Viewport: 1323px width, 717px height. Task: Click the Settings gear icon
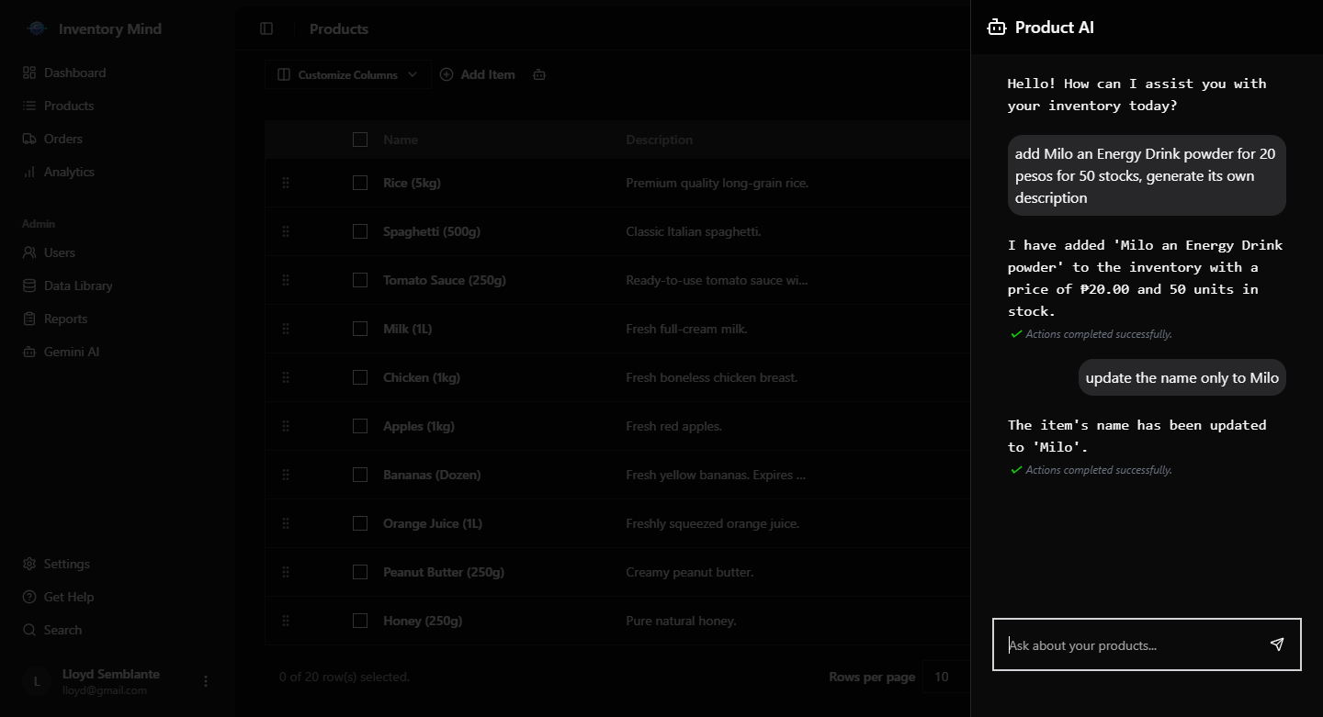[x=29, y=564]
